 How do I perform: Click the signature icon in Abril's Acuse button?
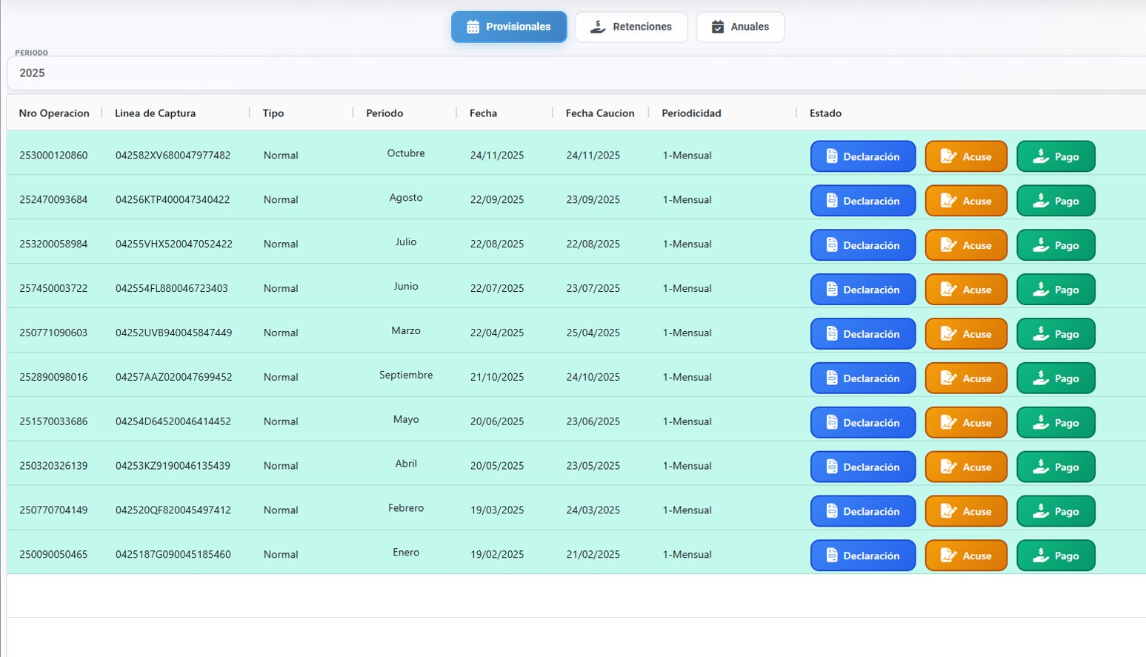pos(948,467)
